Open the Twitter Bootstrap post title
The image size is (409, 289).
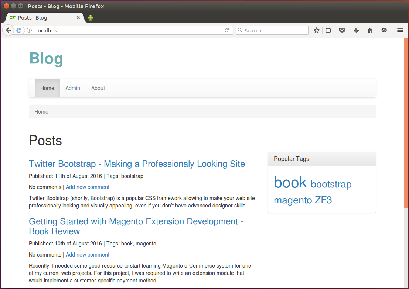[137, 164]
